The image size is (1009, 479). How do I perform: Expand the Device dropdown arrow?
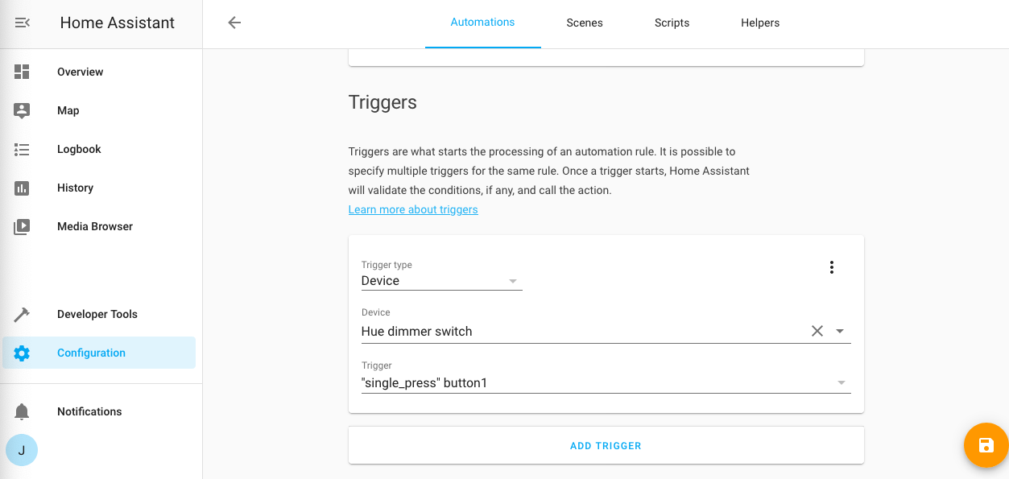click(x=840, y=331)
